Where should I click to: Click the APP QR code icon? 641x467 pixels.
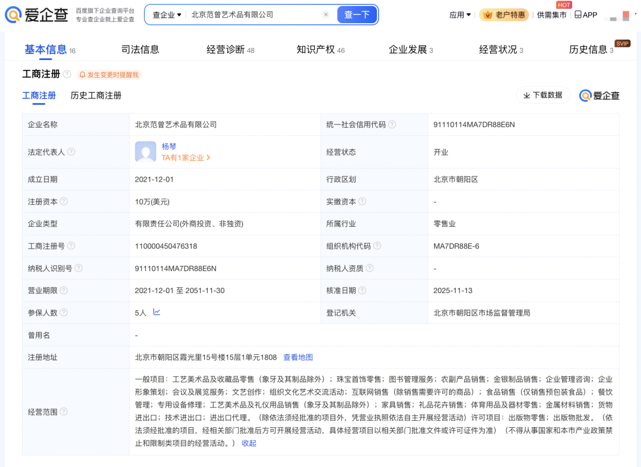point(578,15)
